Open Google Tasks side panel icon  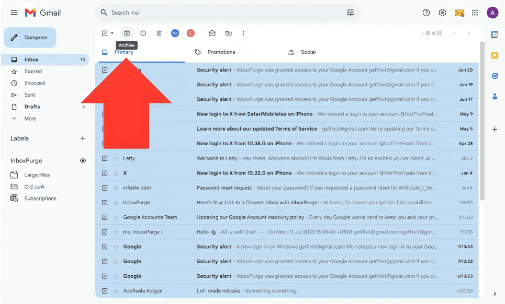click(495, 76)
